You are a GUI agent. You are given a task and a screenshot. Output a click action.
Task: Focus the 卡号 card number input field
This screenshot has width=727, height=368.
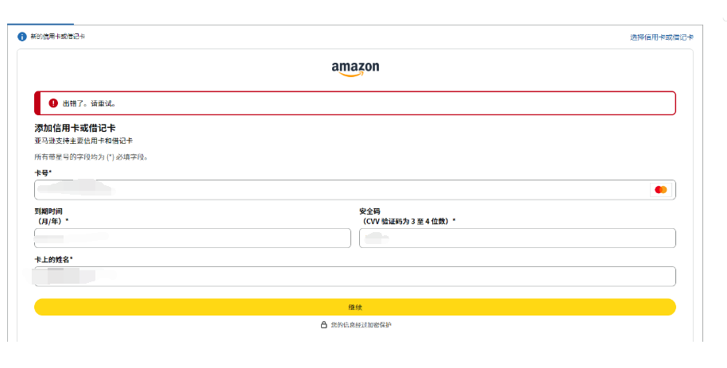coord(342,190)
